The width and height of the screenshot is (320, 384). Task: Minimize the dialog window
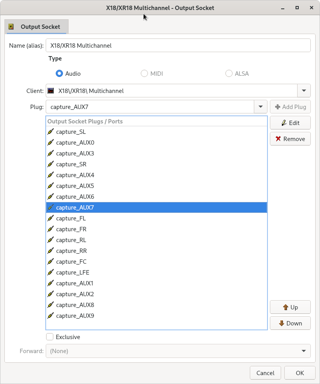tap(283, 8)
